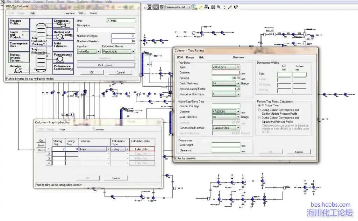Image resolution: width=358 pixels, height=221 pixels.
Task: Click the icon immediately right of Summary Report dropdown
Action: click(x=194, y=7)
